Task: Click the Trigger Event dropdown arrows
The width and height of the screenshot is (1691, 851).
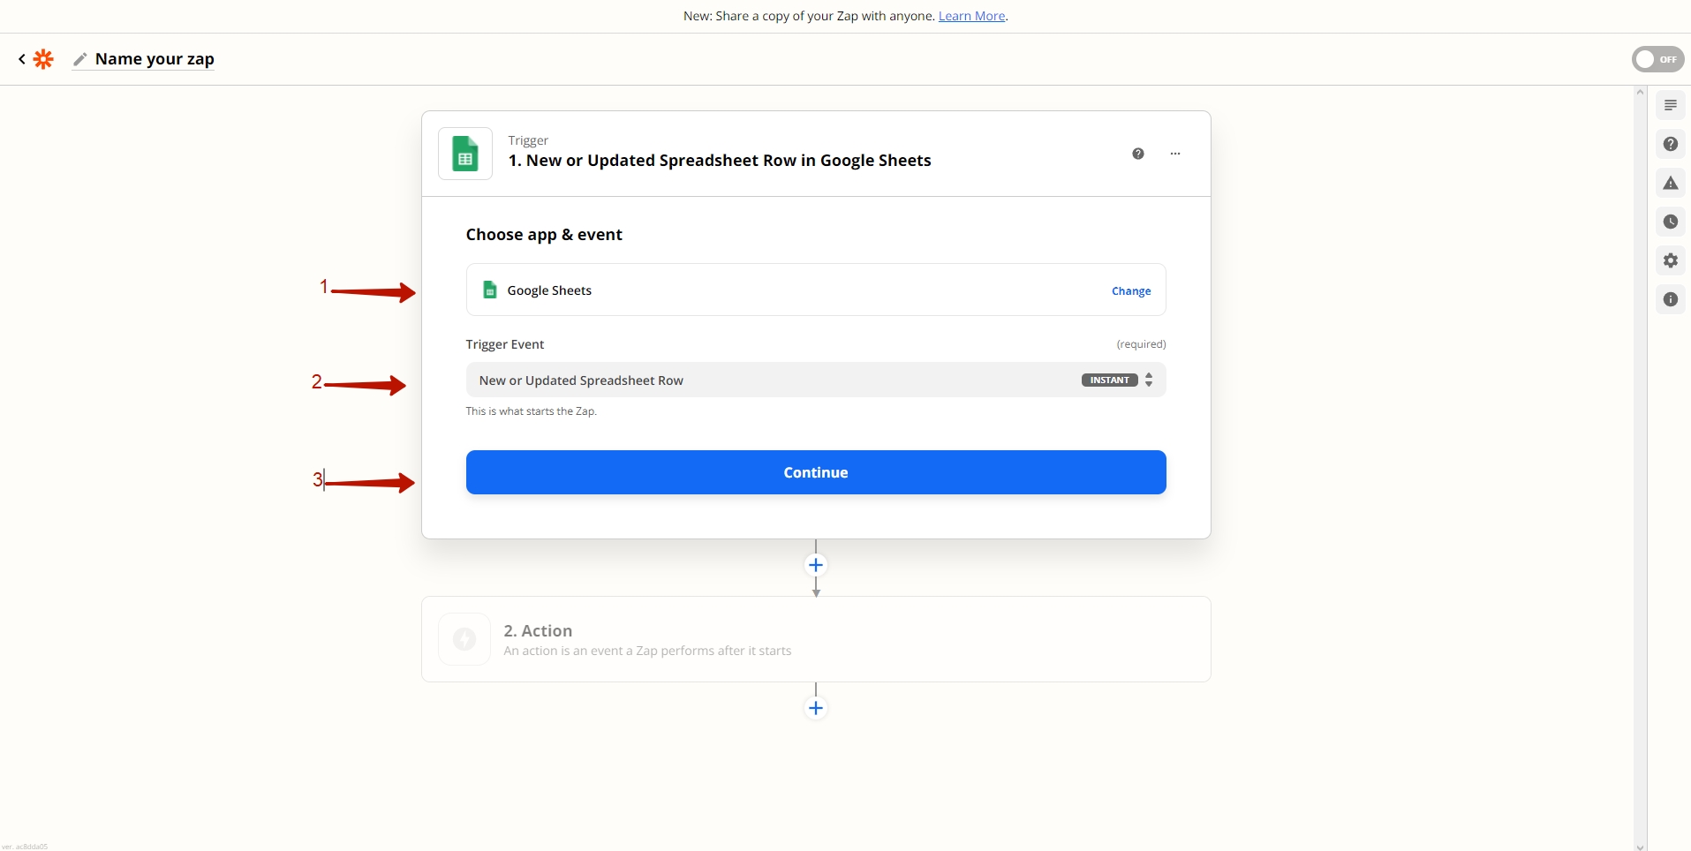Action: pyautogui.click(x=1149, y=380)
